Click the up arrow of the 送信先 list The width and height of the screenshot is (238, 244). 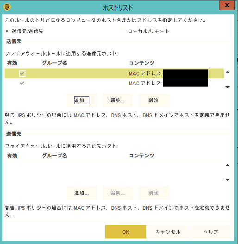pos(227,165)
